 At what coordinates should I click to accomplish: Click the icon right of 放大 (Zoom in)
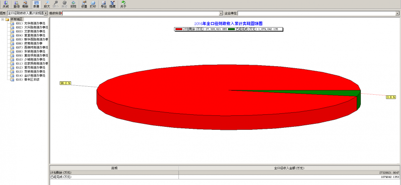56,5
